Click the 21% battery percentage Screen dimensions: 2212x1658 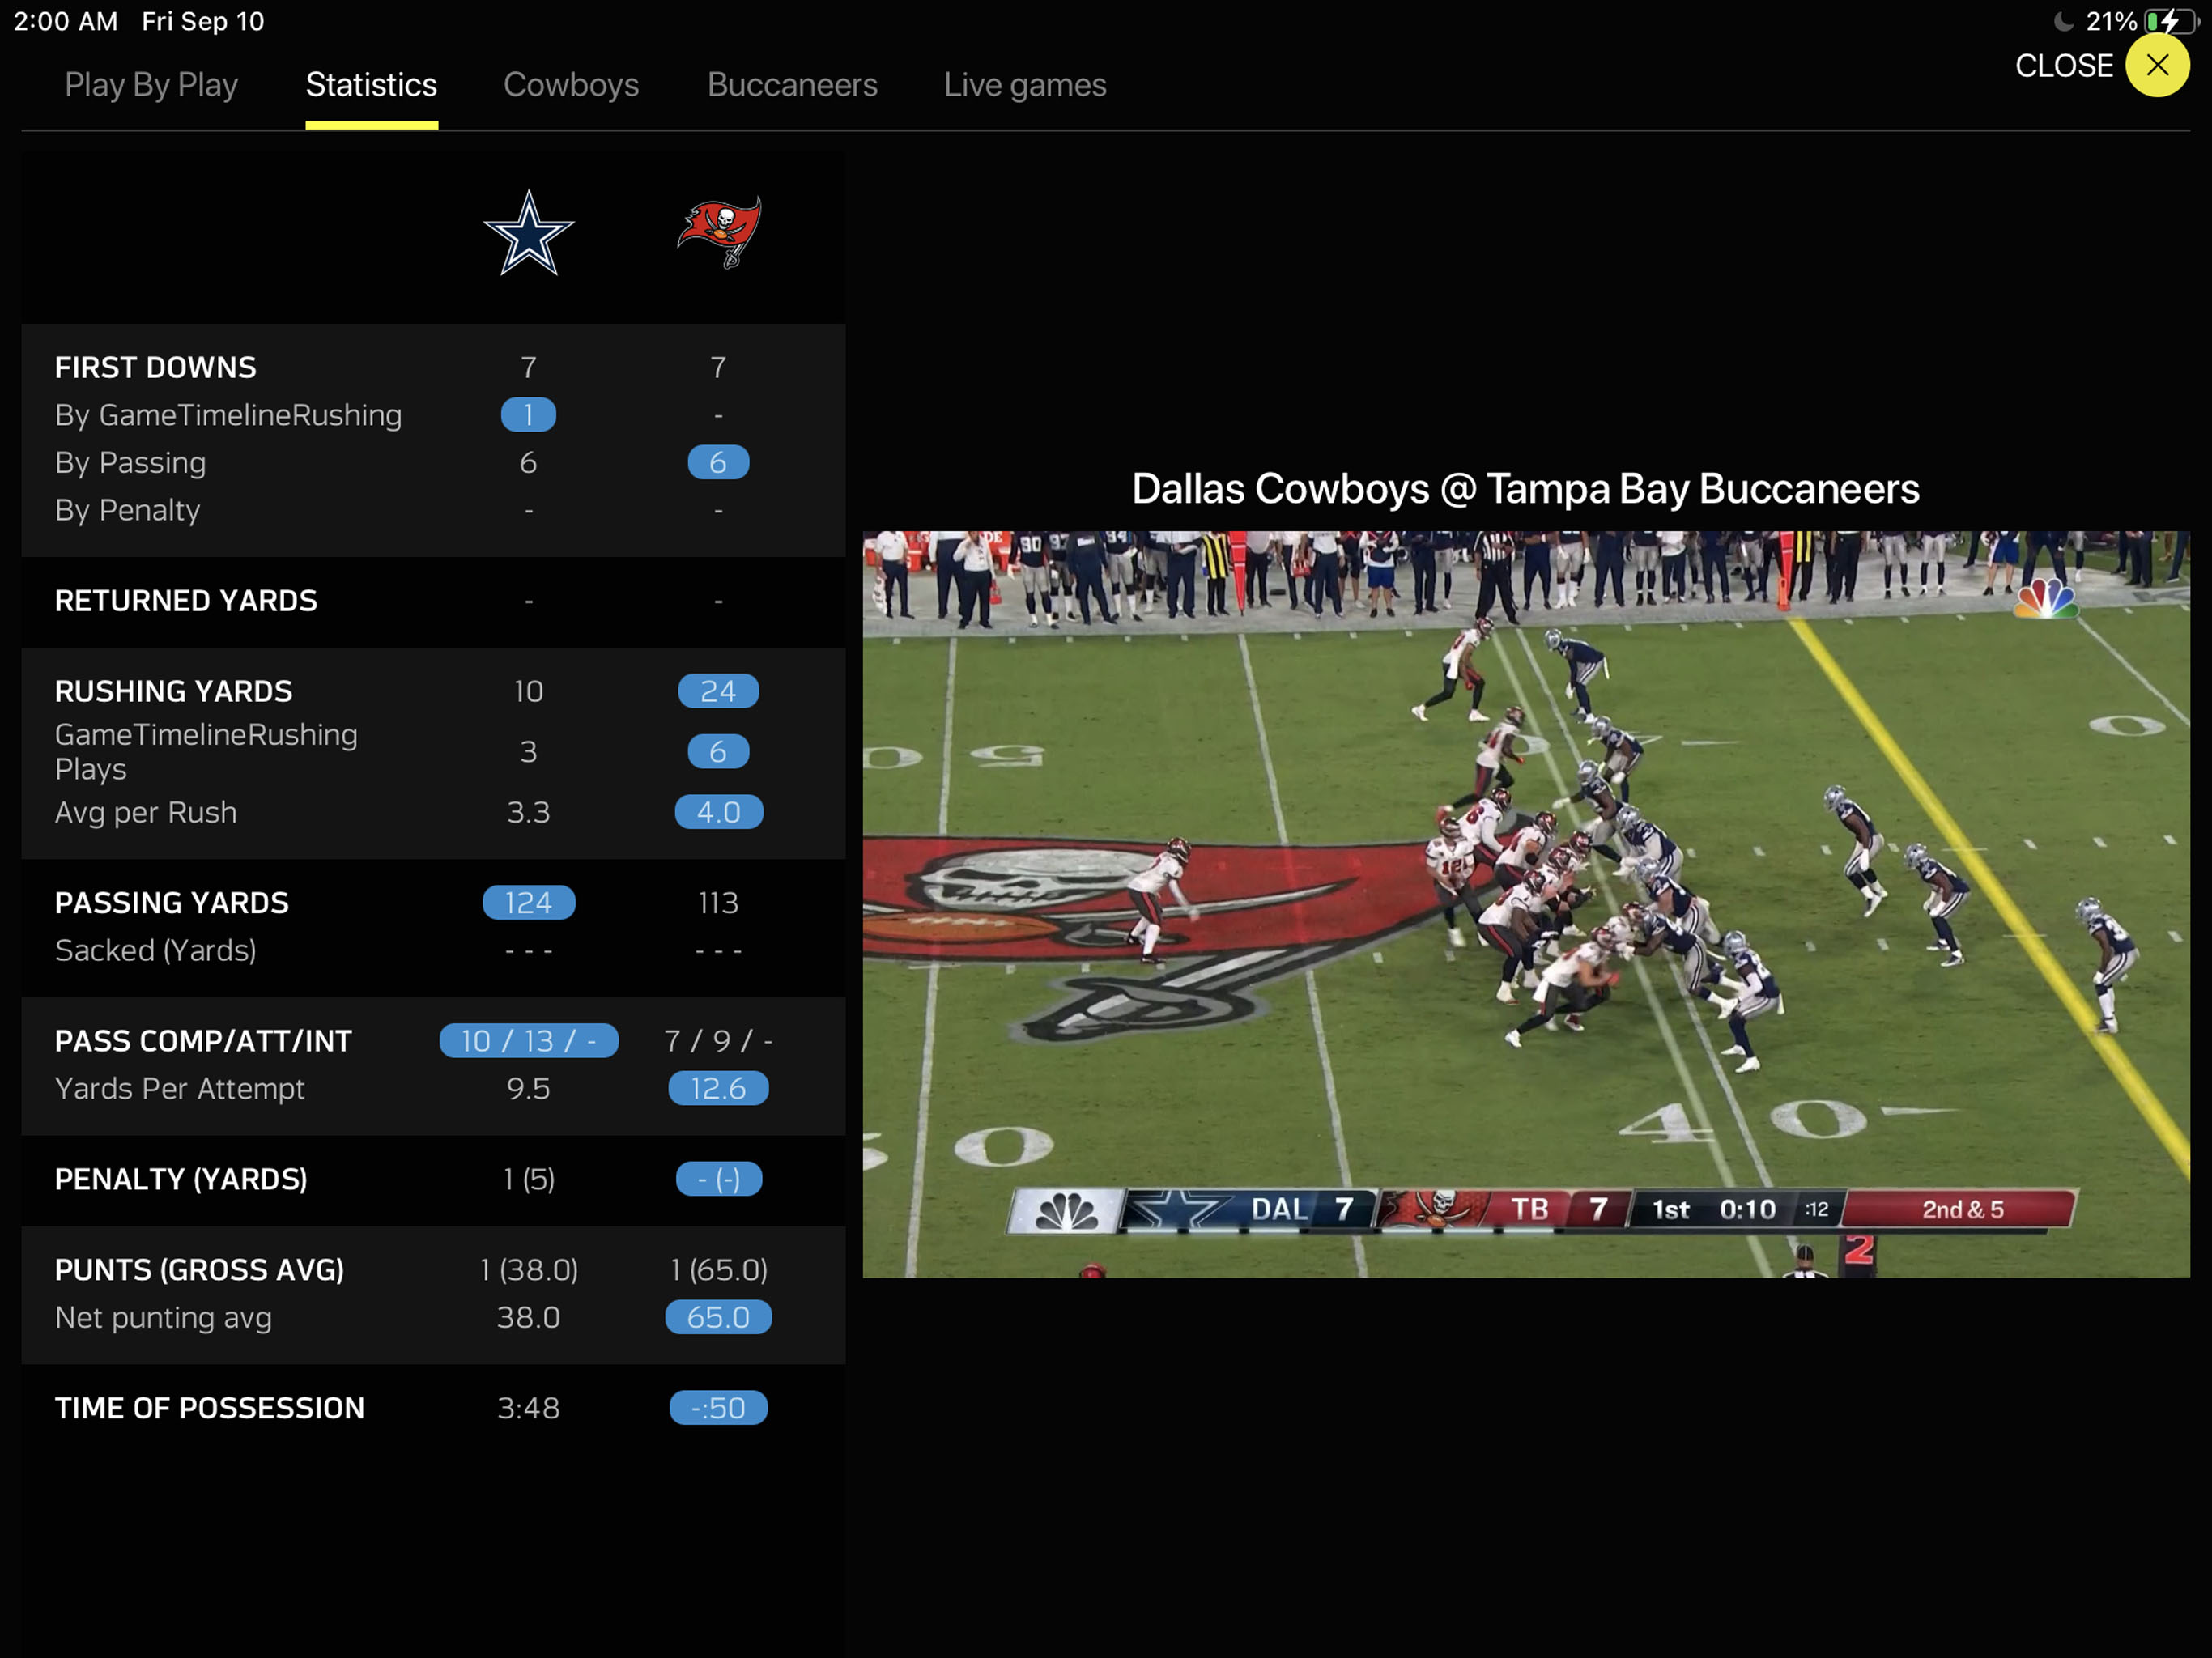2110,21
